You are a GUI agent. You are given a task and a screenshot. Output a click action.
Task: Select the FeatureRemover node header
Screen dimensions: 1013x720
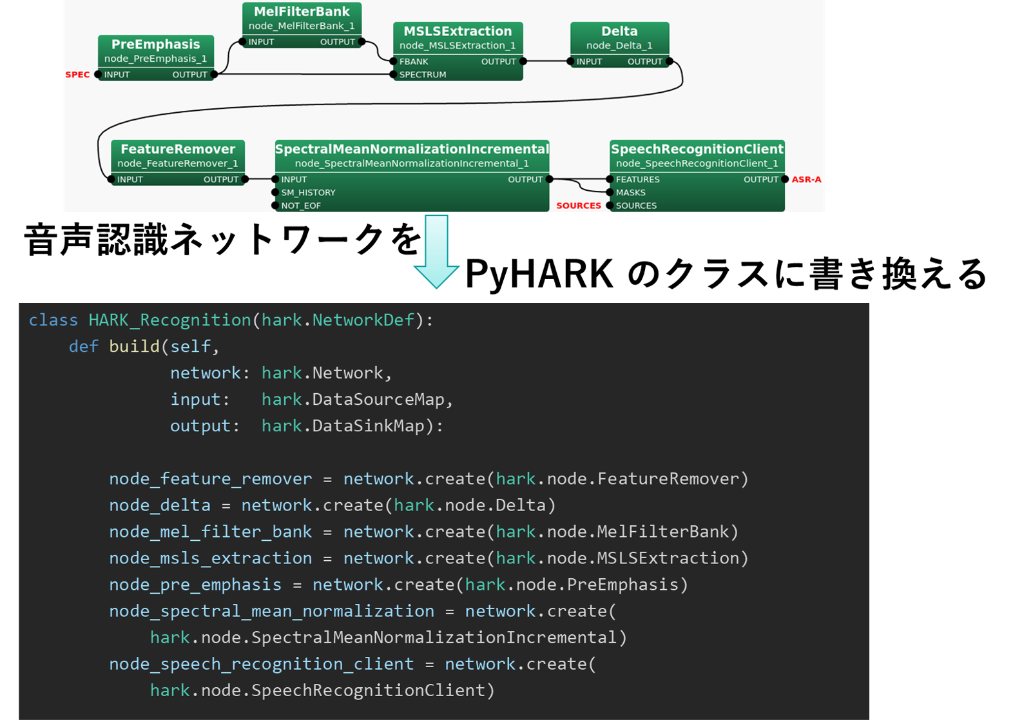tap(178, 150)
